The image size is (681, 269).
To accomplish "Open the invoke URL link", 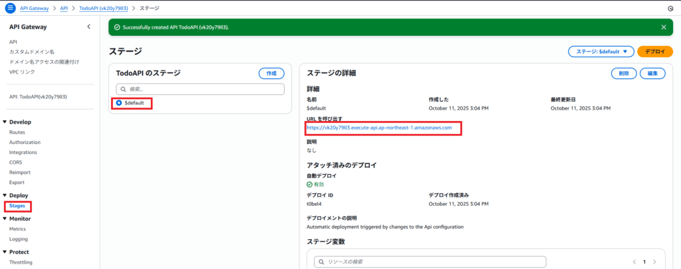I will coord(379,127).
